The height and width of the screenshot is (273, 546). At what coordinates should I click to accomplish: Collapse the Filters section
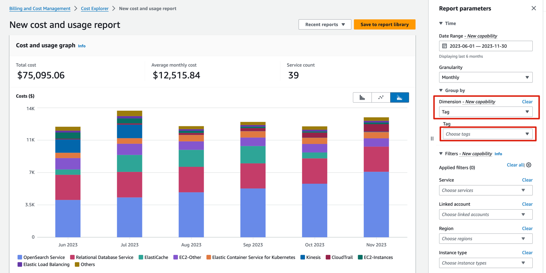pyautogui.click(x=441, y=153)
